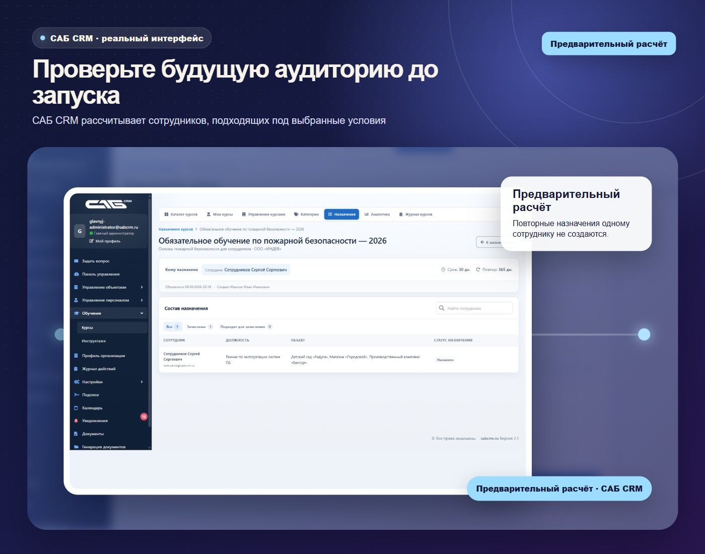The image size is (705, 554).
Task: Click the notifications badge showing 12
Action: 144,417
